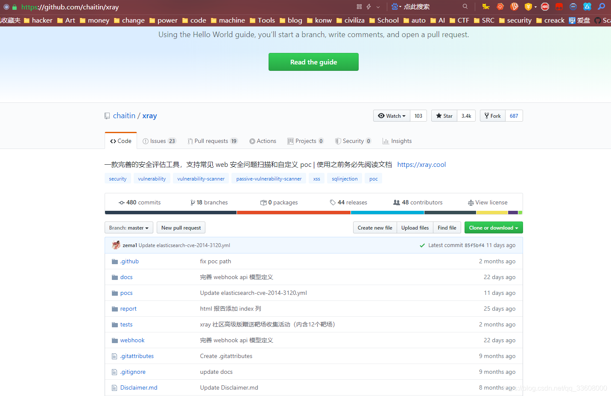
Task: Click the zema1 author avatar
Action: 116,245
